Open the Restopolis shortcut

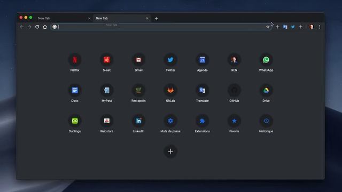(138, 93)
